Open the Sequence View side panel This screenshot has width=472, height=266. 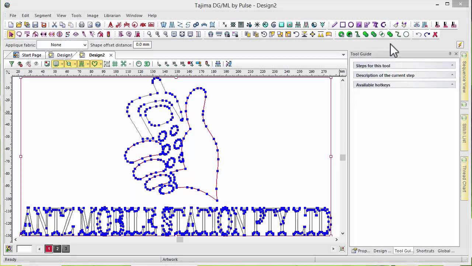(464, 77)
